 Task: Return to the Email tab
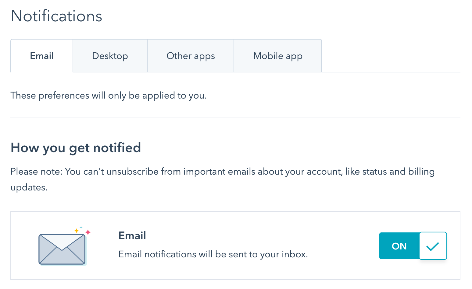point(41,56)
